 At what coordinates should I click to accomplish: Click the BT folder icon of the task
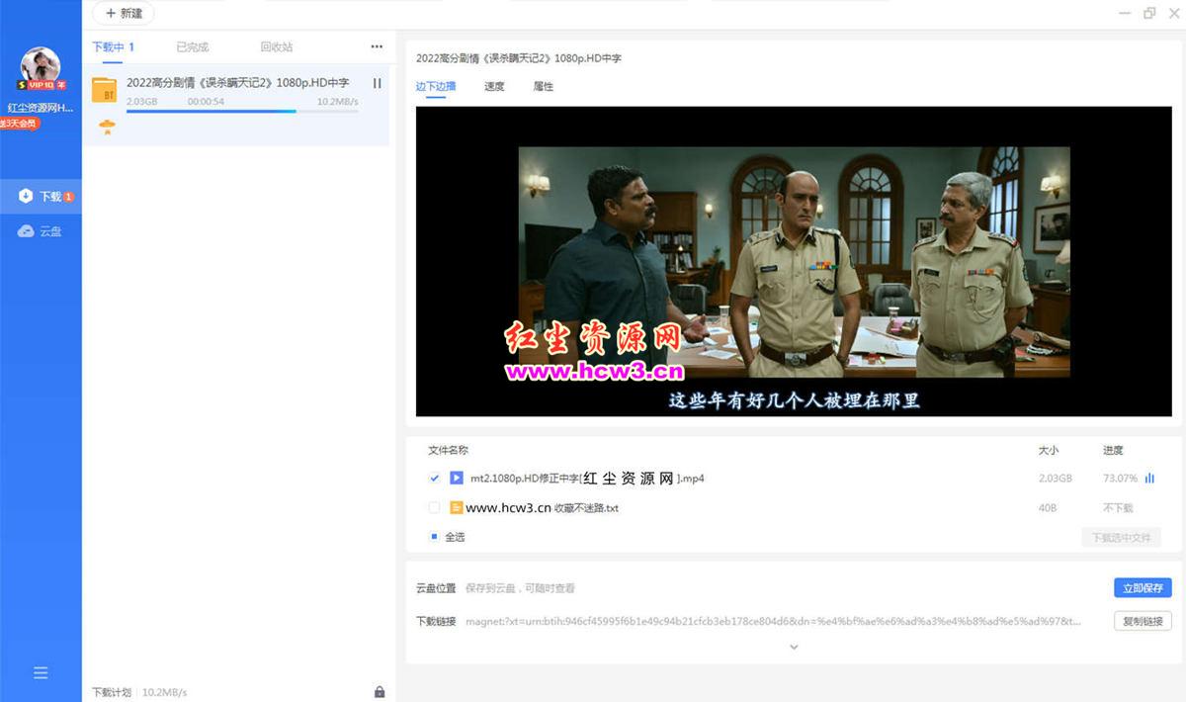(x=105, y=90)
